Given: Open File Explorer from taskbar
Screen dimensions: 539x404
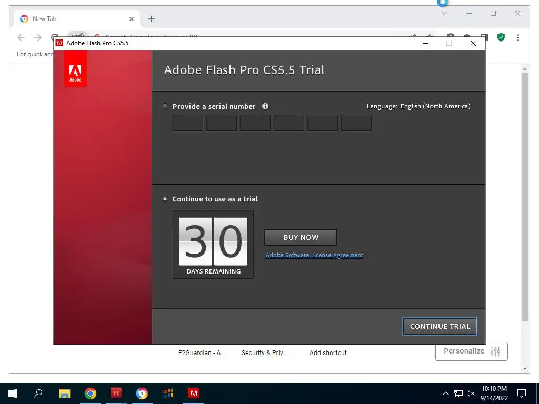Looking at the screenshot, I should point(64,393).
